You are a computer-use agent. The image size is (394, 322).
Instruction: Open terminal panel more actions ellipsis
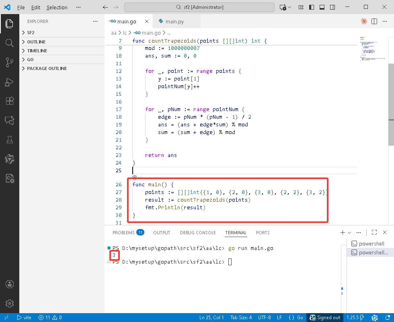[359, 233]
